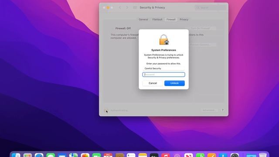Screen dimensions: 279x157
Task: Focus the Password input field
Action: (163, 75)
